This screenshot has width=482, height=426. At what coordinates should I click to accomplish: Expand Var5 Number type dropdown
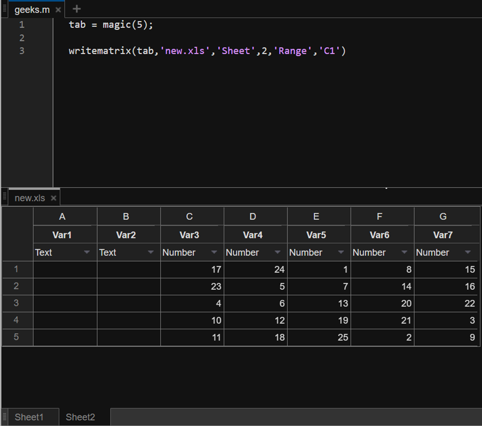pyautogui.click(x=341, y=253)
